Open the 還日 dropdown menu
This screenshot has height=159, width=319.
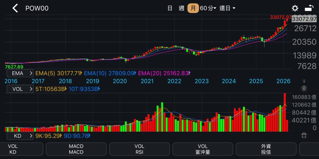(227, 8)
